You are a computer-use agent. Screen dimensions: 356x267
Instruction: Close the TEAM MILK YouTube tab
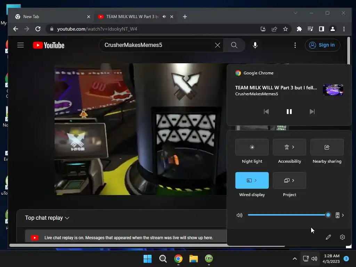click(172, 17)
